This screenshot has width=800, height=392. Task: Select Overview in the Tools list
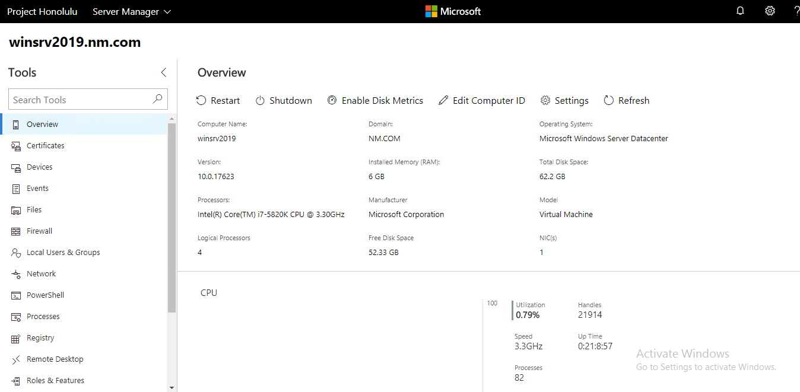(x=42, y=124)
